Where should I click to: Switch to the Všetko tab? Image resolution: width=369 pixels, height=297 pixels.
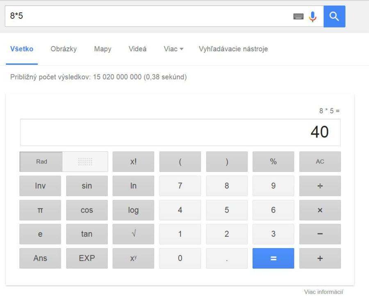coord(22,49)
